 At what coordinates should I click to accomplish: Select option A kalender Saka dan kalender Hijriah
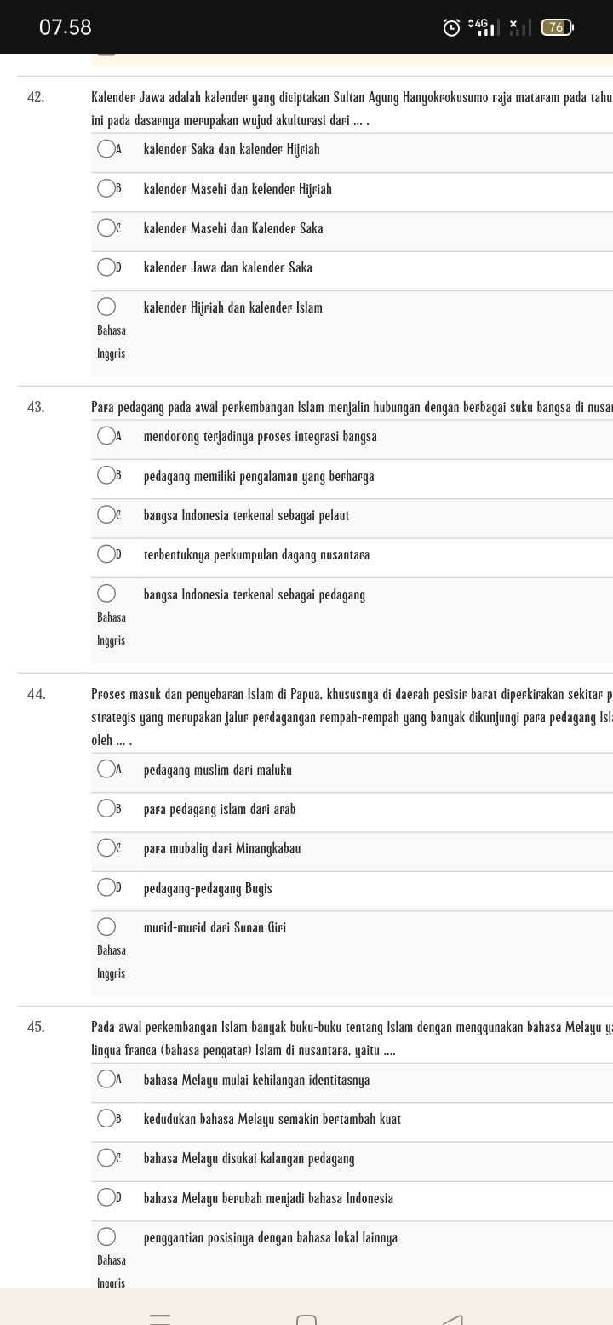[x=106, y=150]
